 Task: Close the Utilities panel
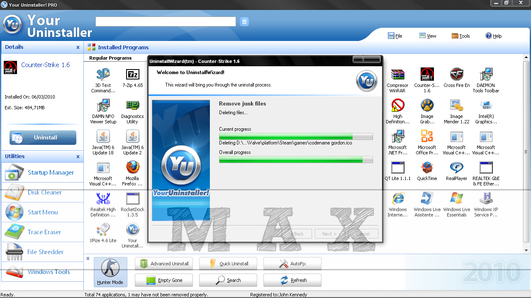click(x=78, y=156)
